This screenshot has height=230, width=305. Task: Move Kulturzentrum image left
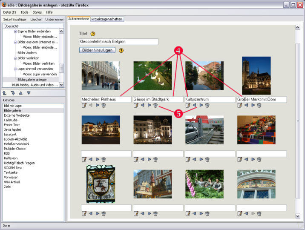click(194, 105)
